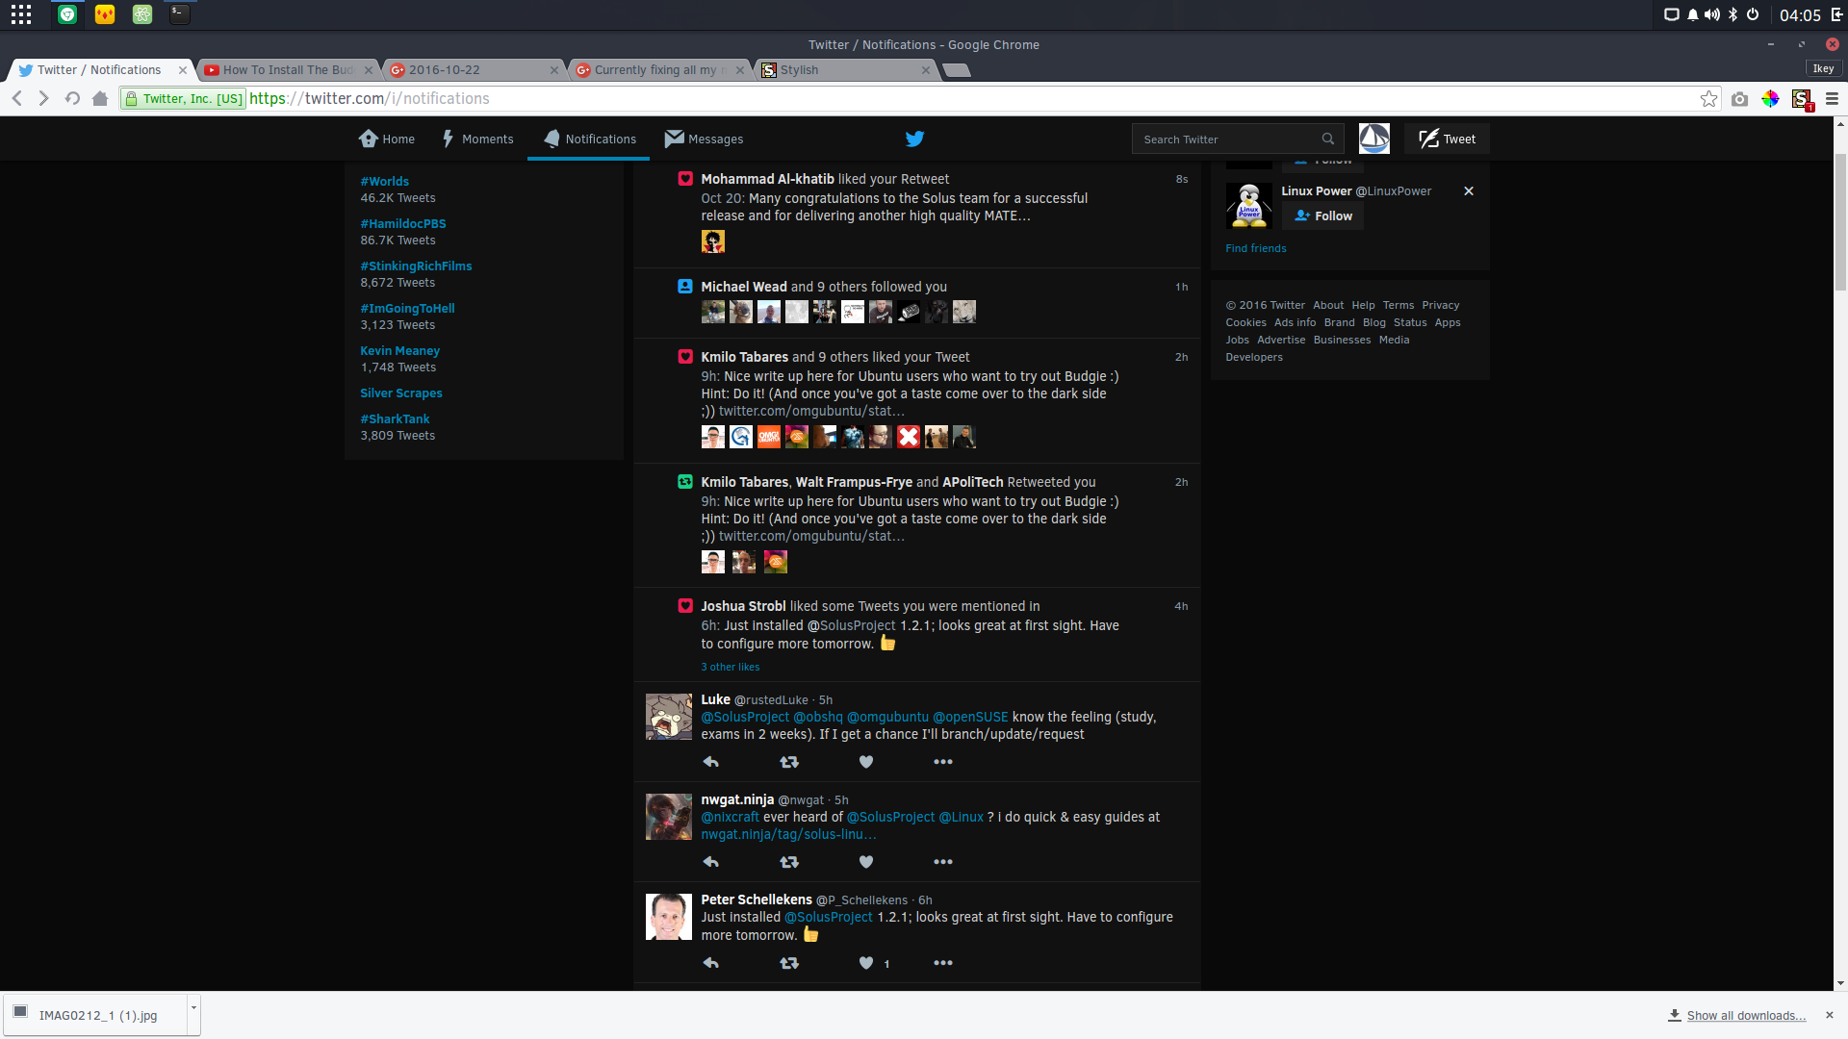Click Show all downloads link

[1746, 1016]
